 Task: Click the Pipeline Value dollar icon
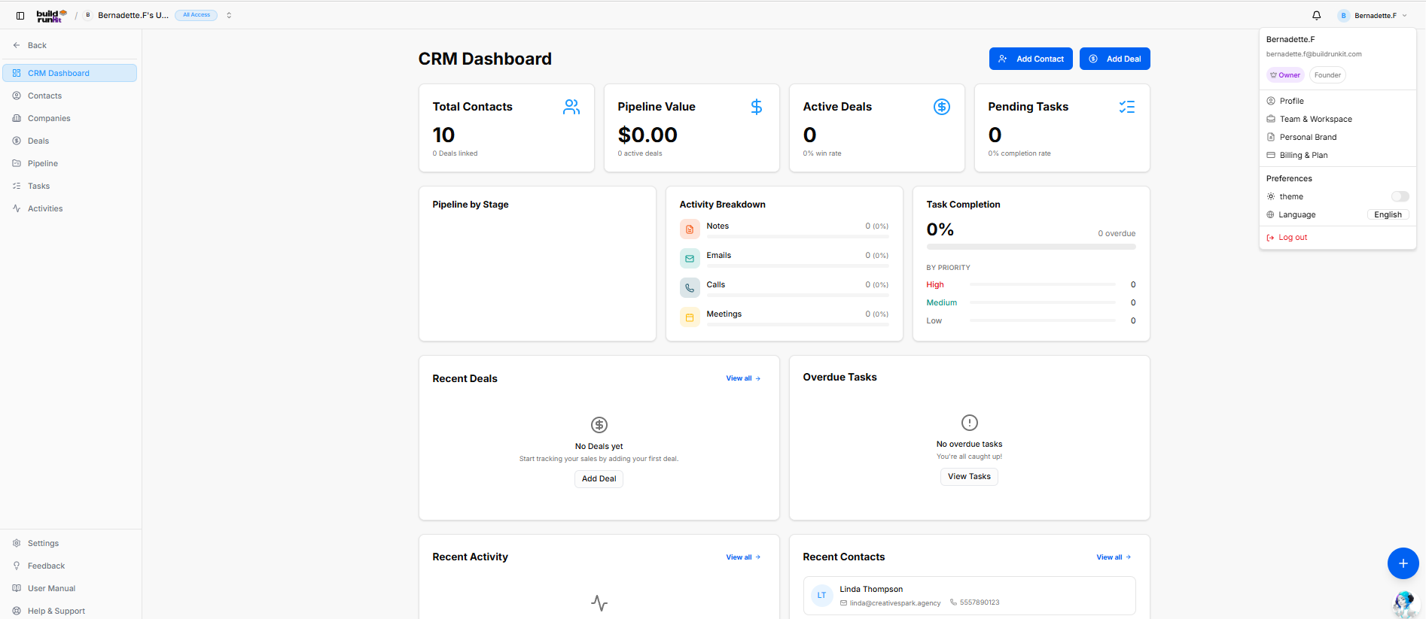click(x=757, y=107)
